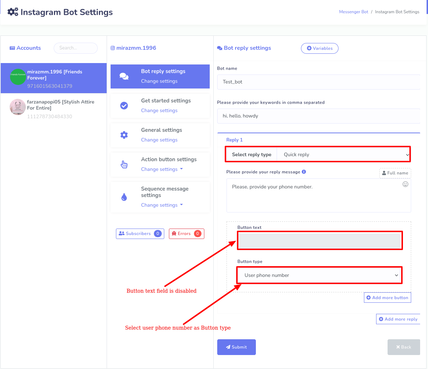This screenshot has height=369, width=428.
Task: Click the Back button
Action: [404, 347]
